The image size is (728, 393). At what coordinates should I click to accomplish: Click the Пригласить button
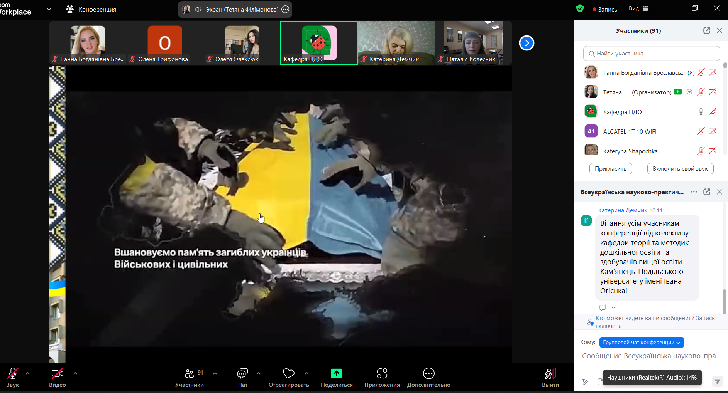(610, 168)
